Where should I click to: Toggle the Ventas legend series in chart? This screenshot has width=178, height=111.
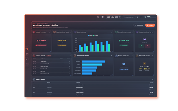[90, 36]
